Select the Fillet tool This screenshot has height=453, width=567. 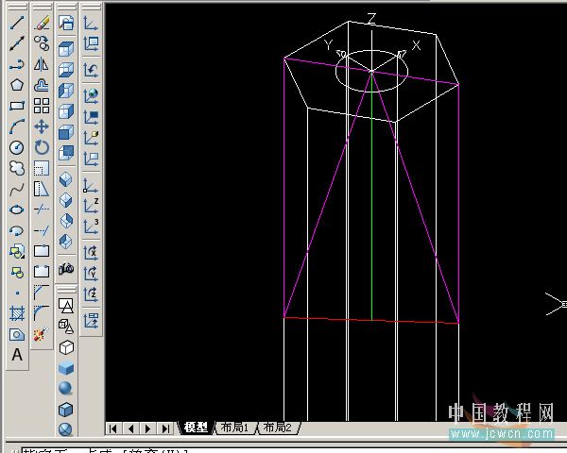[42, 312]
